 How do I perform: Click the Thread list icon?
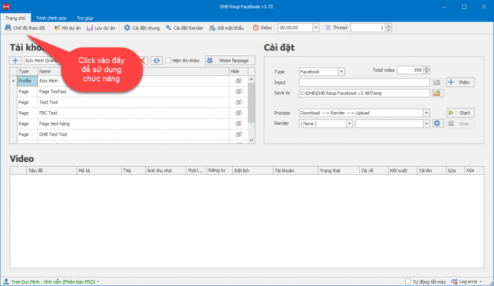(x=328, y=27)
